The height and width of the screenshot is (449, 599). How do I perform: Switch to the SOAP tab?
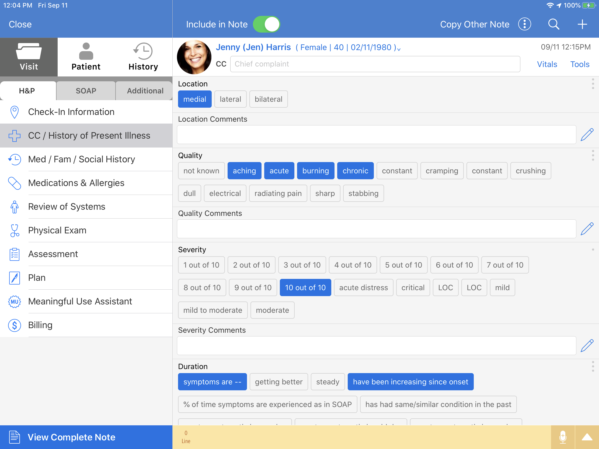pyautogui.click(x=86, y=91)
